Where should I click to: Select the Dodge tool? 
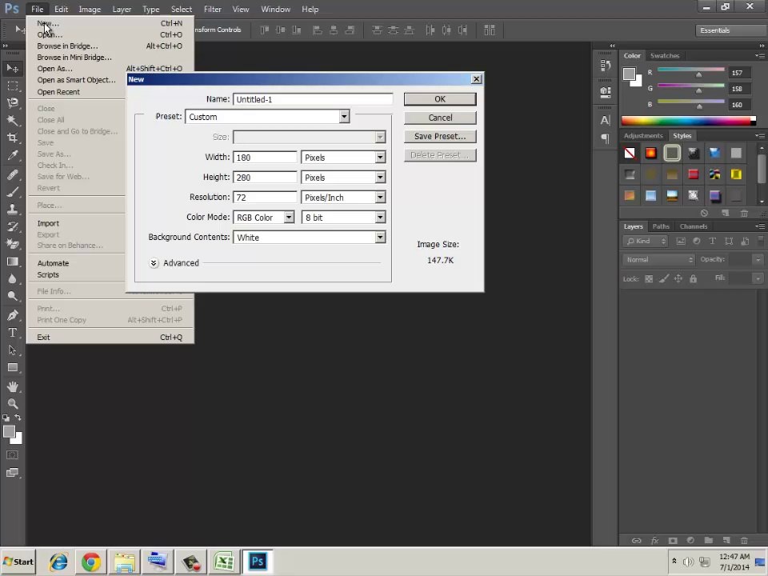point(13,296)
